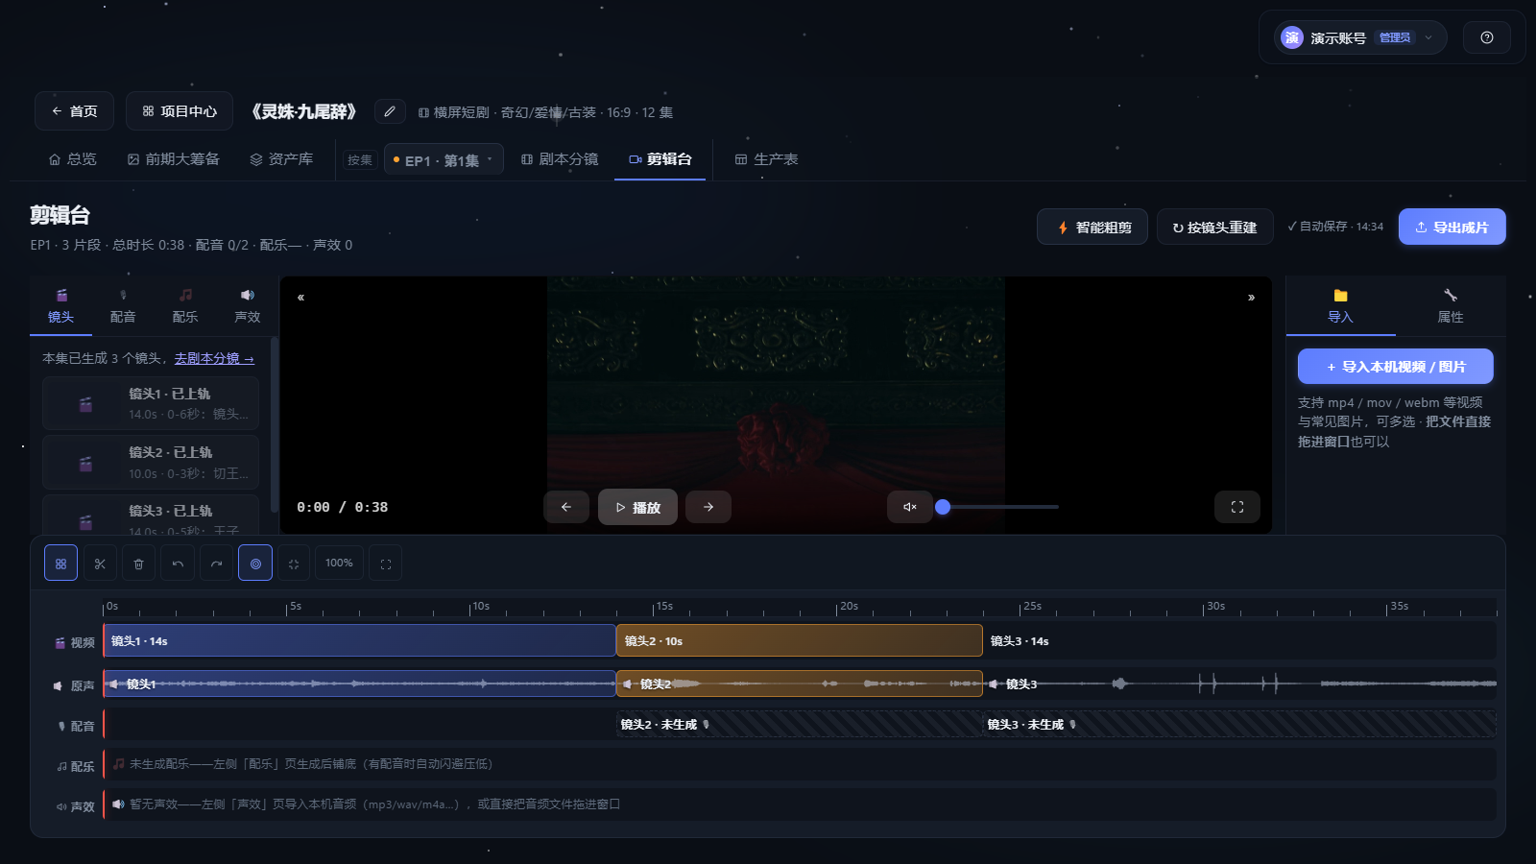The width and height of the screenshot is (1536, 864).
Task: Go to next shot arrow
Action: [x=708, y=507]
